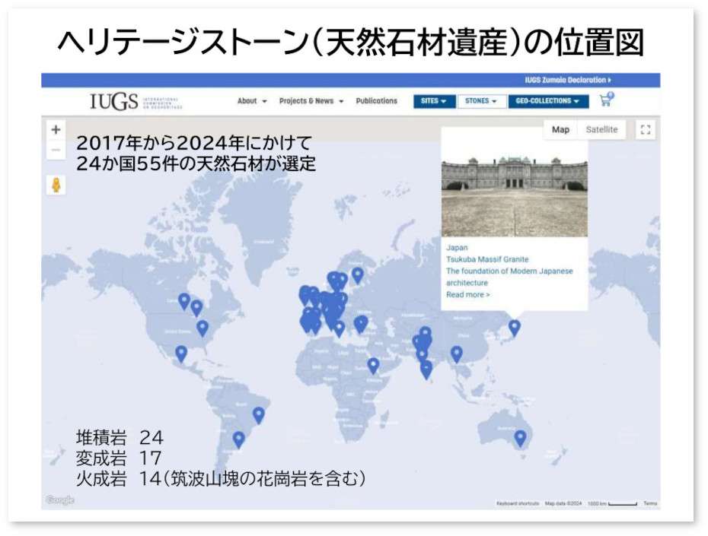Image resolution: width=708 pixels, height=536 pixels.
Task: Switch map to Map view
Action: pyautogui.click(x=560, y=130)
